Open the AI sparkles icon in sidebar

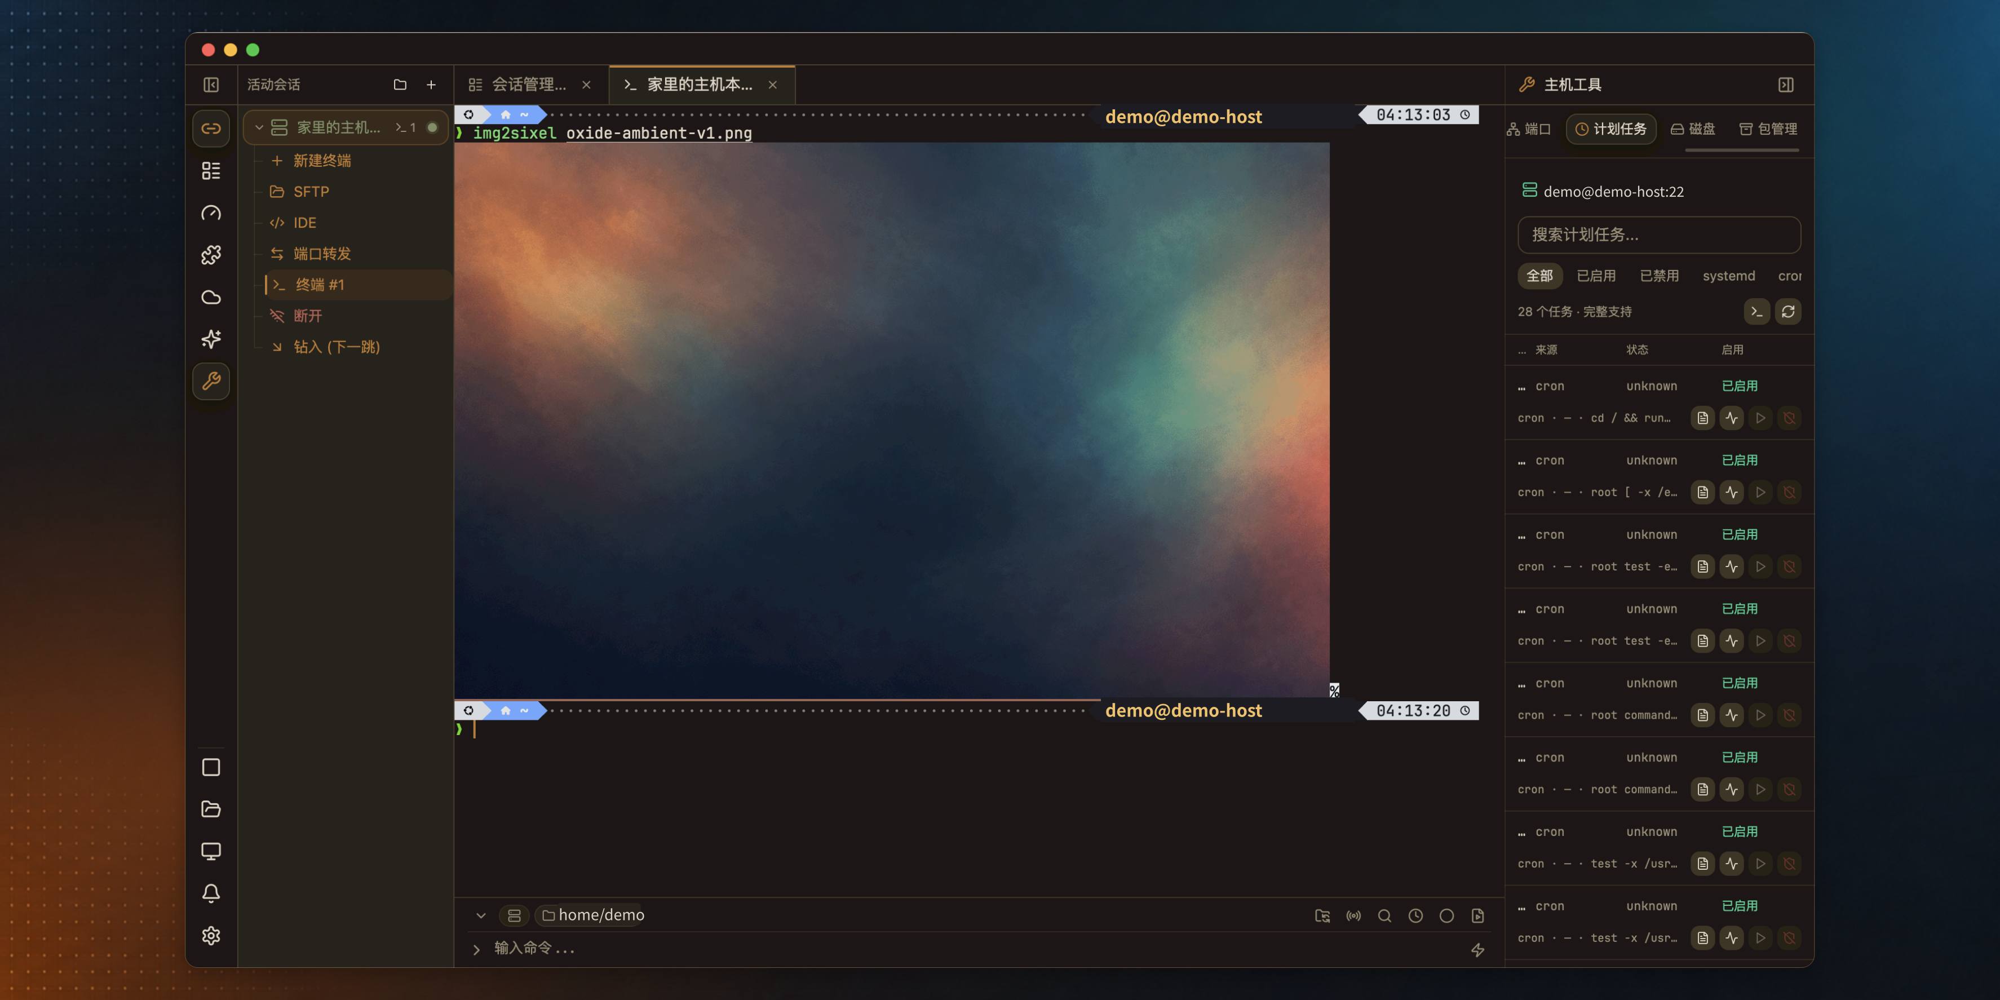(x=211, y=339)
